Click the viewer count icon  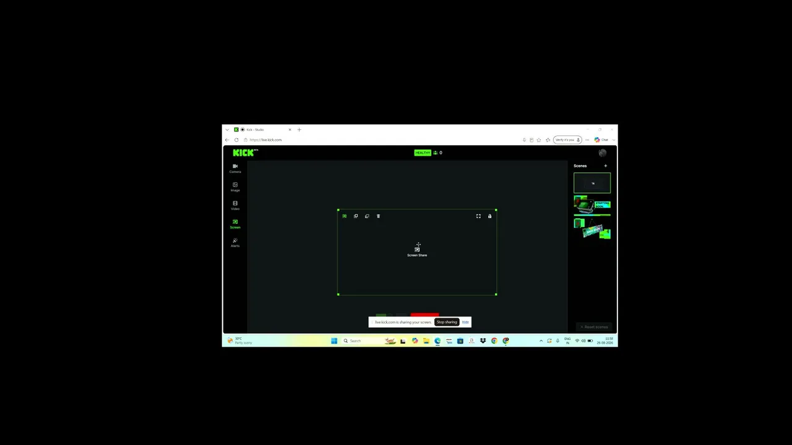[x=436, y=153]
